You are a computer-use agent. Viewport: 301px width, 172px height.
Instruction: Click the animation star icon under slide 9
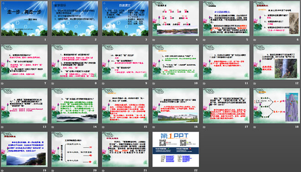pos(103,83)
